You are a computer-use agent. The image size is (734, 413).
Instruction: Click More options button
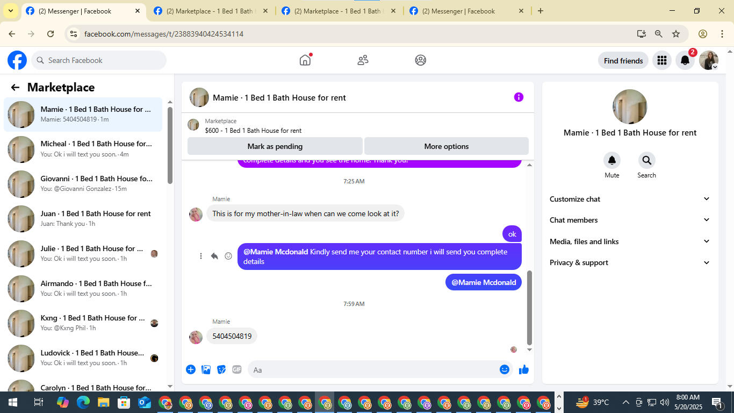(447, 146)
